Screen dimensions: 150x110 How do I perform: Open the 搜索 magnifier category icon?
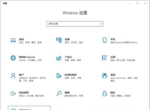(x=59, y=94)
